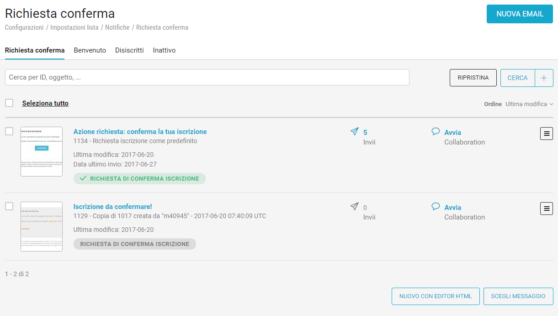The height and width of the screenshot is (316, 558).
Task: Expand the Ordine 'Ultima modifica' dropdown
Action: 529,104
